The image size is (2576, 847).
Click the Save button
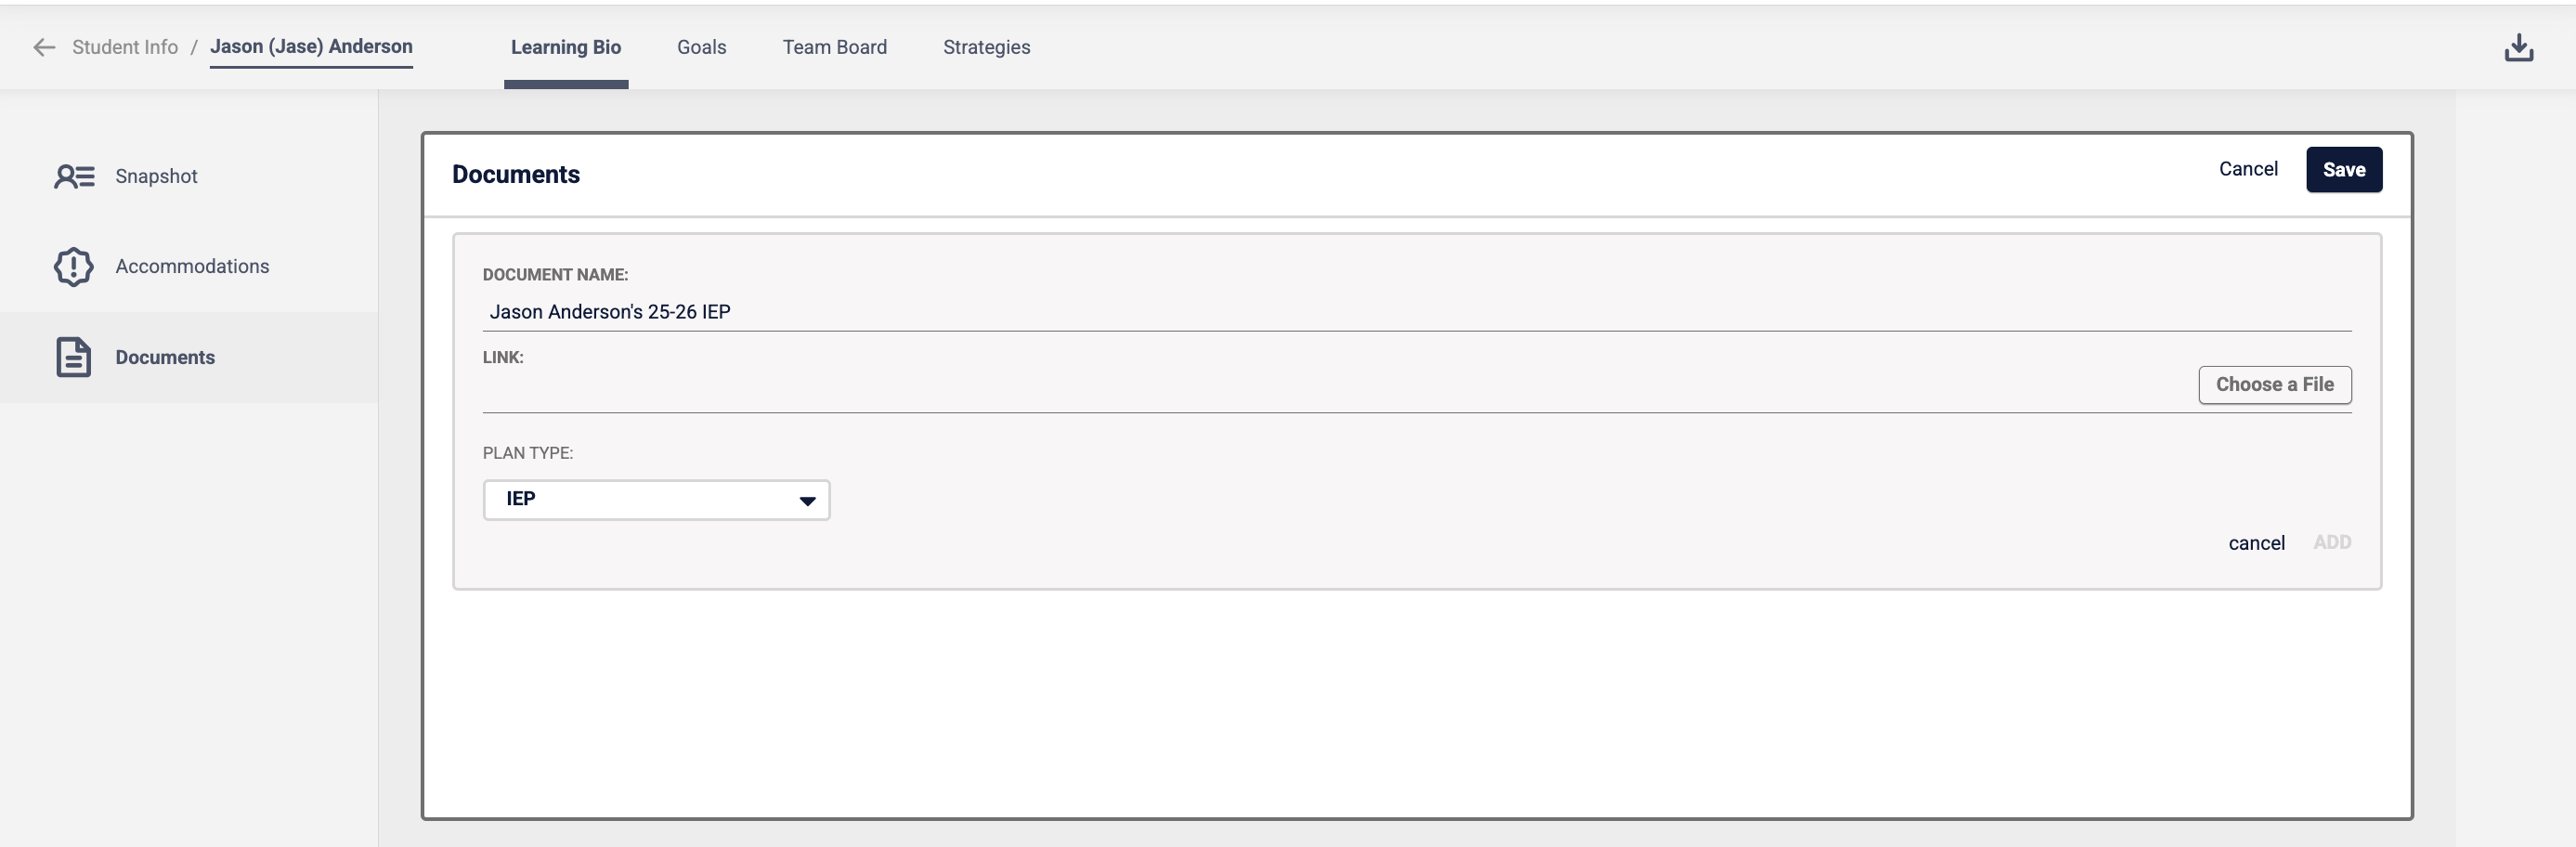(x=2344, y=170)
